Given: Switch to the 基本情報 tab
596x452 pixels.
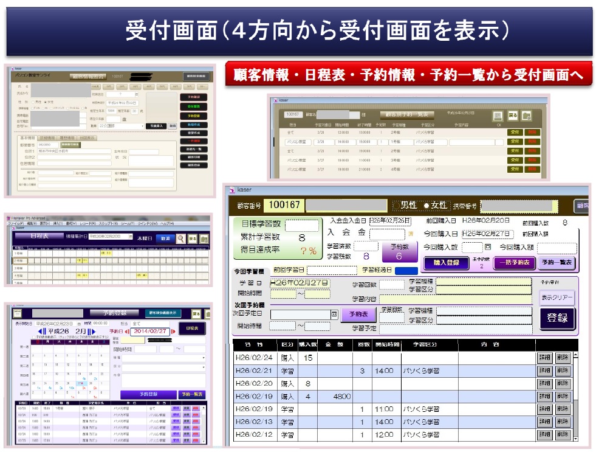Looking at the screenshot, I should [x=27, y=138].
